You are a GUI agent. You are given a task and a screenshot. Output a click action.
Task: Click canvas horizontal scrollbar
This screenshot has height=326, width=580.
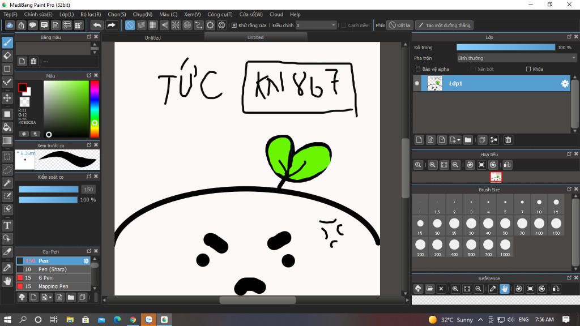(x=258, y=300)
